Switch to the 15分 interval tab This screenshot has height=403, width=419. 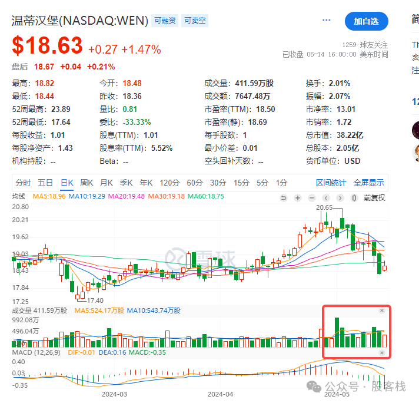point(241,183)
